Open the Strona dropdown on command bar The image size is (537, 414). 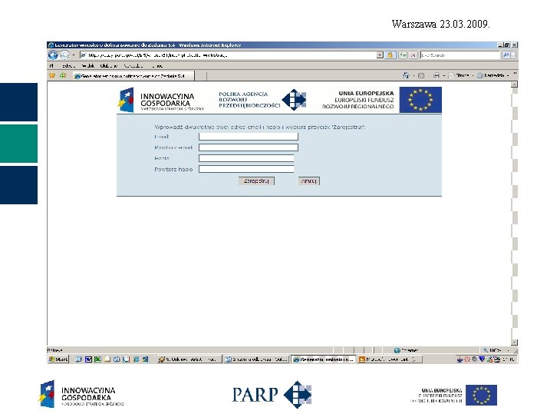pos(461,75)
